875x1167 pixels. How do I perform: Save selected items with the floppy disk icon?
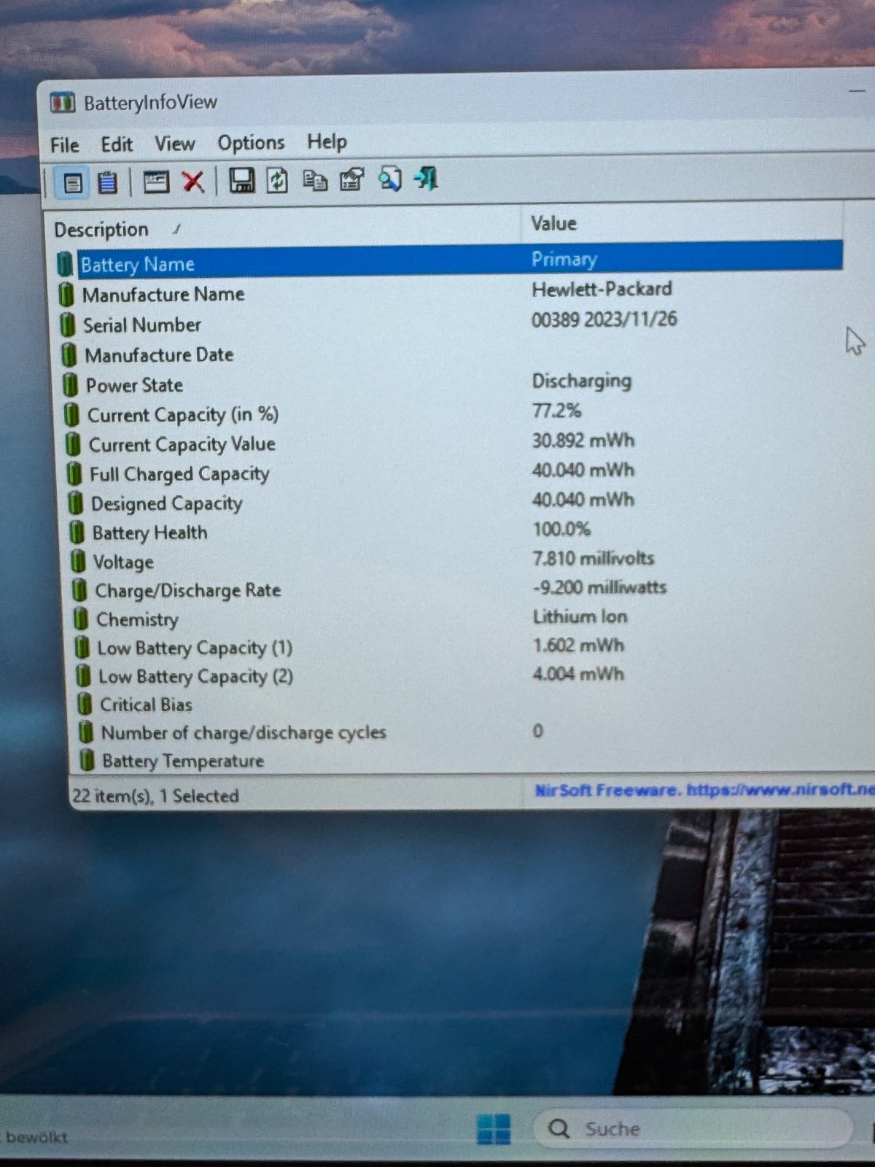242,180
